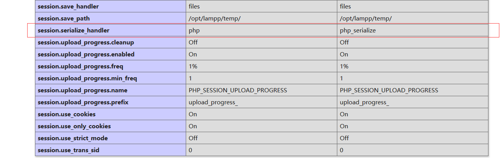
Task: Select the session.upload_progress.name directive cell
Action: [82, 90]
